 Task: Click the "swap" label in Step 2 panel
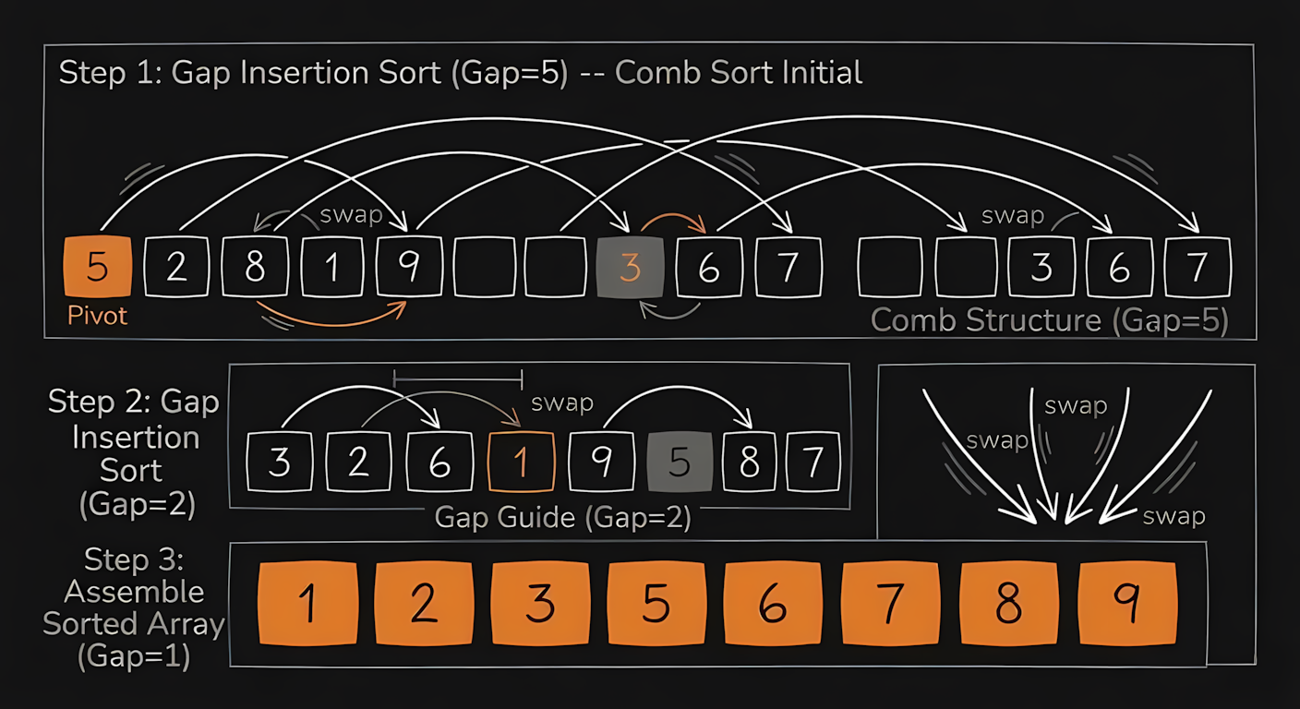pos(561,403)
